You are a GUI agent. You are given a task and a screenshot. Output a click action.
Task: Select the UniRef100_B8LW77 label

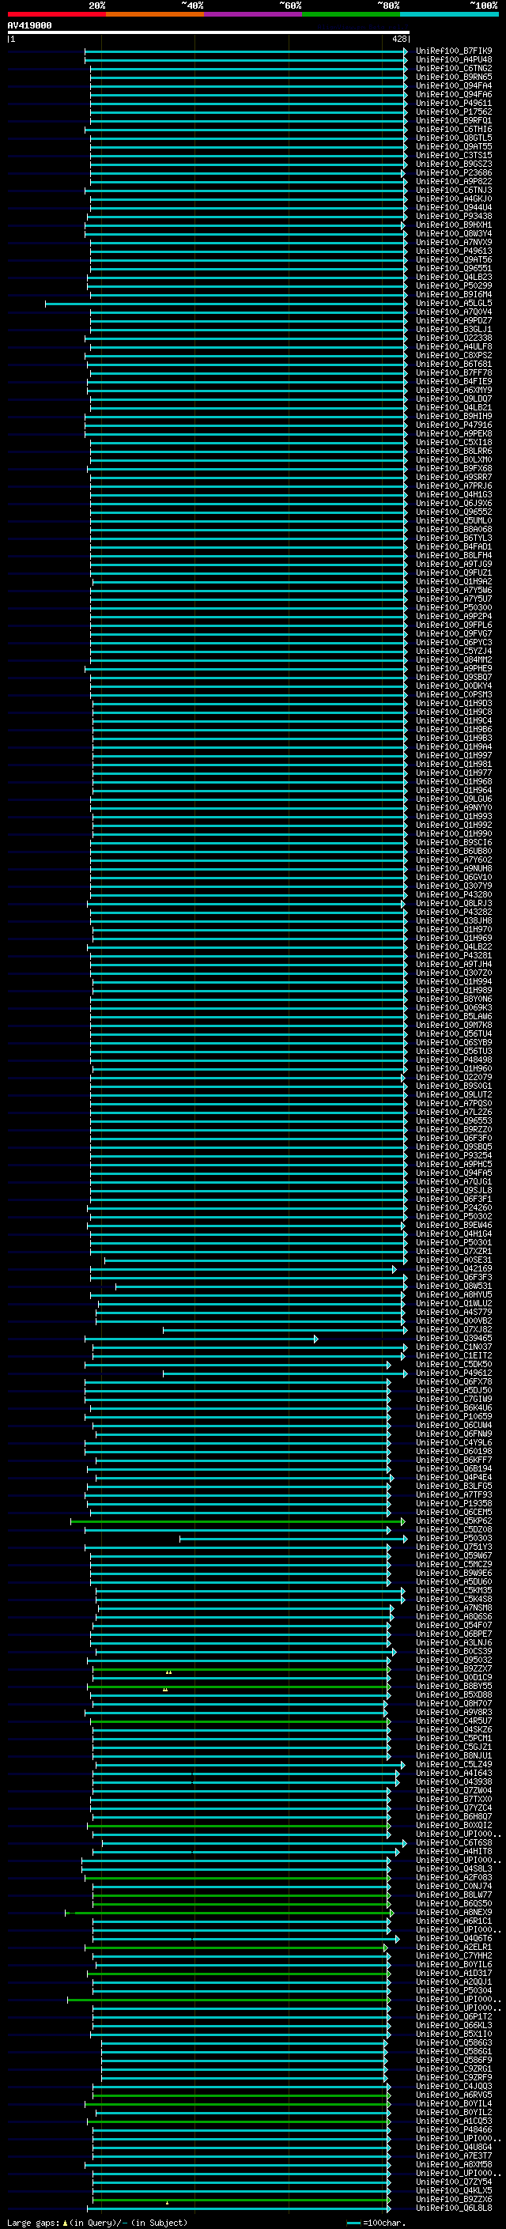tap(453, 1894)
